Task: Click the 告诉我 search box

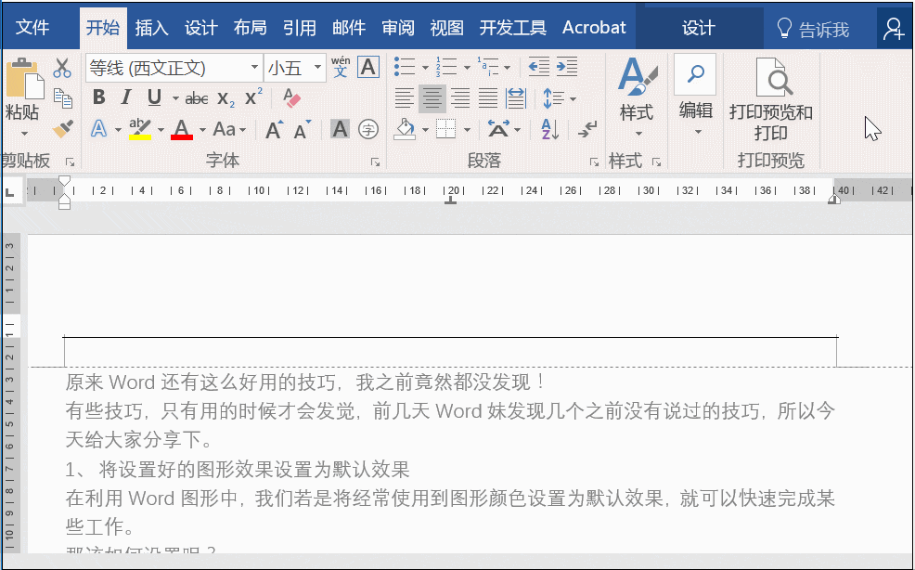Action: click(814, 29)
